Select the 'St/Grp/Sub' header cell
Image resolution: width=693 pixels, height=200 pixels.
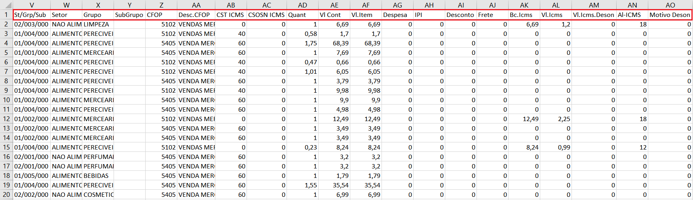click(31, 15)
